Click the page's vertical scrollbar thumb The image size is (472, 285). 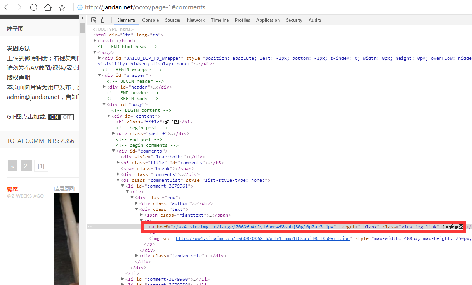coord(82,27)
